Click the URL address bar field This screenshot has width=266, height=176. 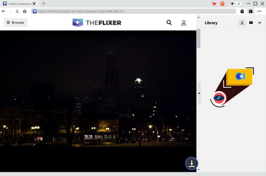pyautogui.click(x=135, y=11)
